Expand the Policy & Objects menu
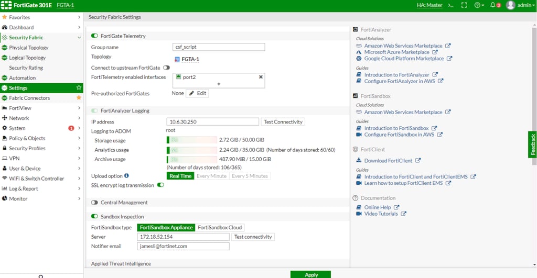 pos(41,138)
